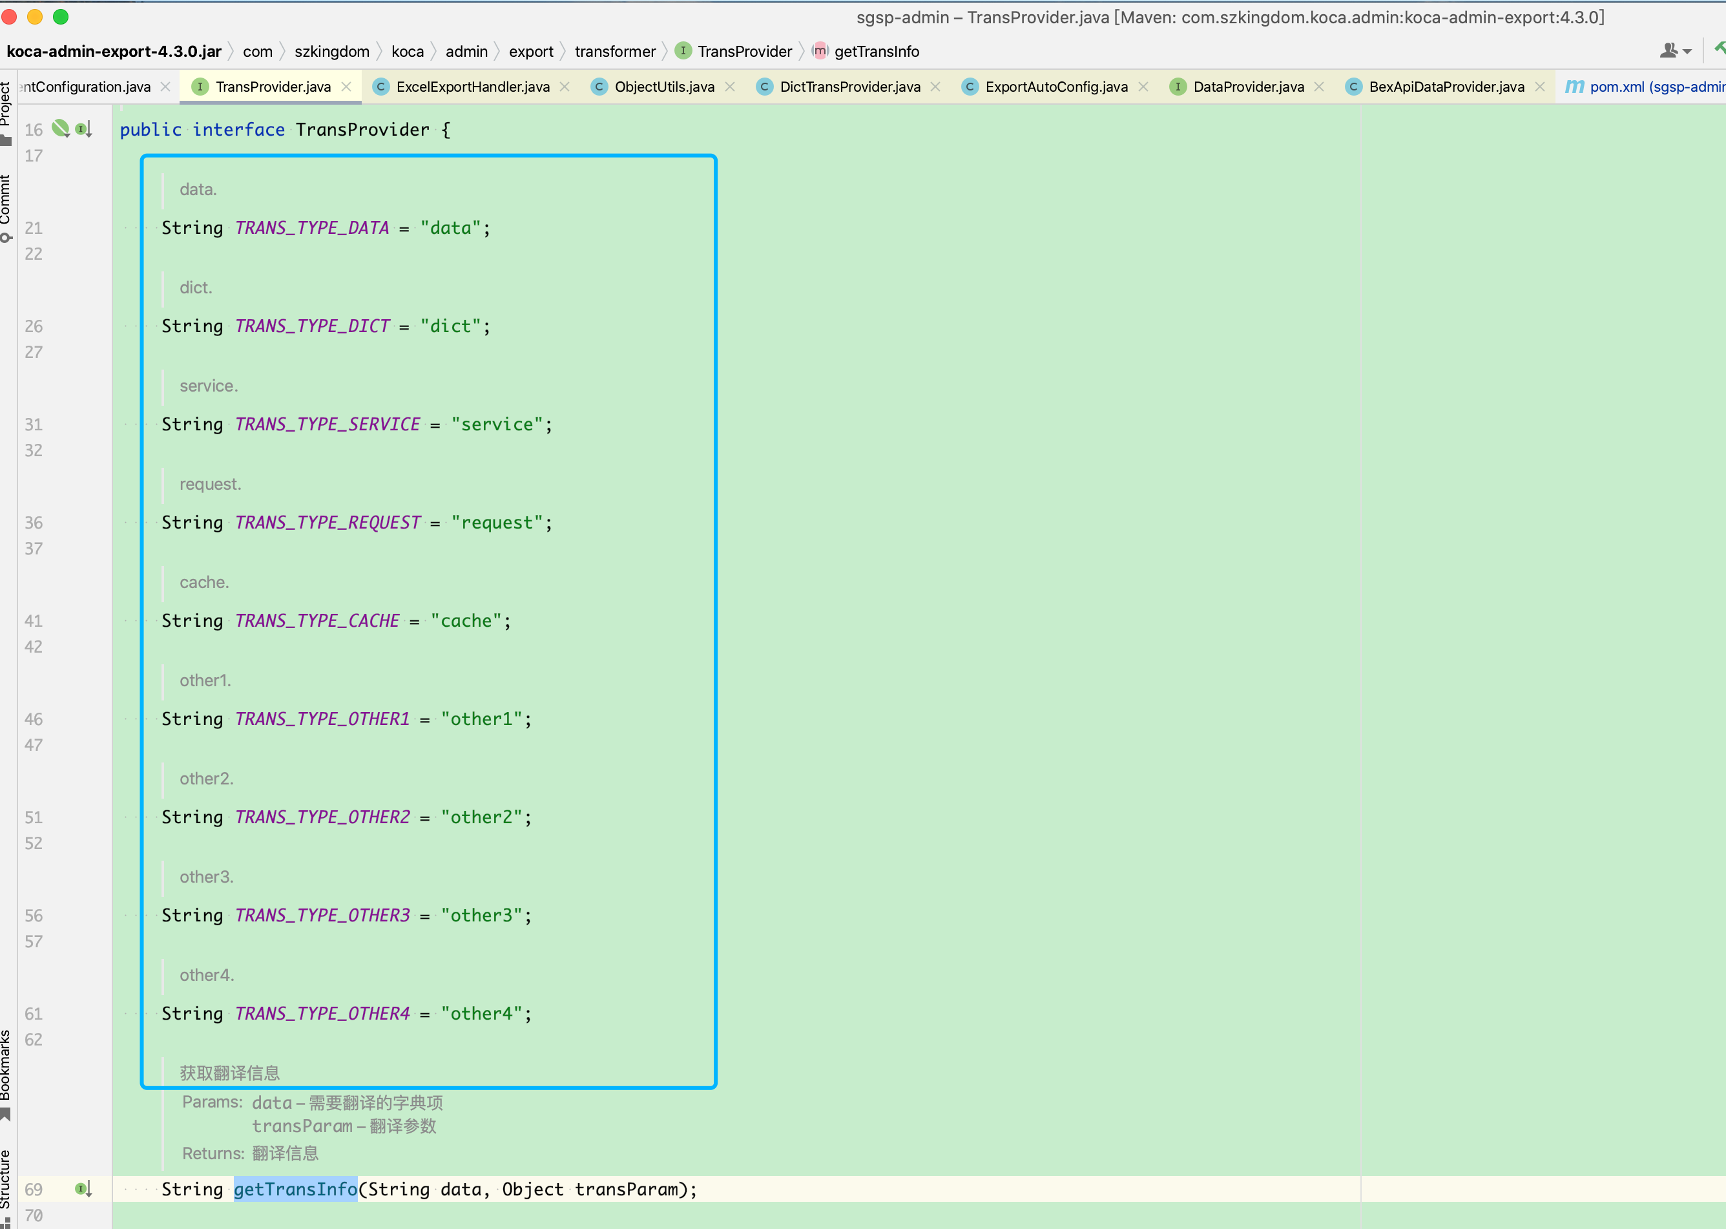Image resolution: width=1726 pixels, height=1229 pixels.
Task: Close the DictTransProvider.java tab
Action: (935, 87)
